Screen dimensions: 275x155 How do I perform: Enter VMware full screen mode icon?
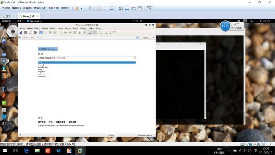(x=134, y=8)
